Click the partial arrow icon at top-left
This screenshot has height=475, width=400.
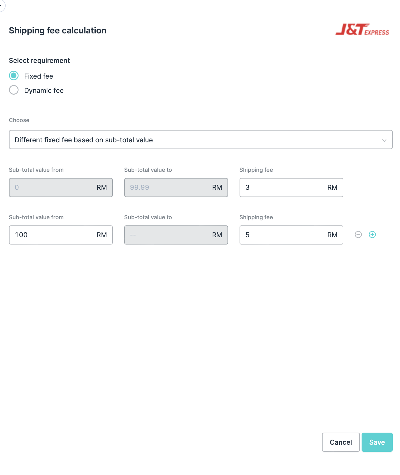click(1, 5)
